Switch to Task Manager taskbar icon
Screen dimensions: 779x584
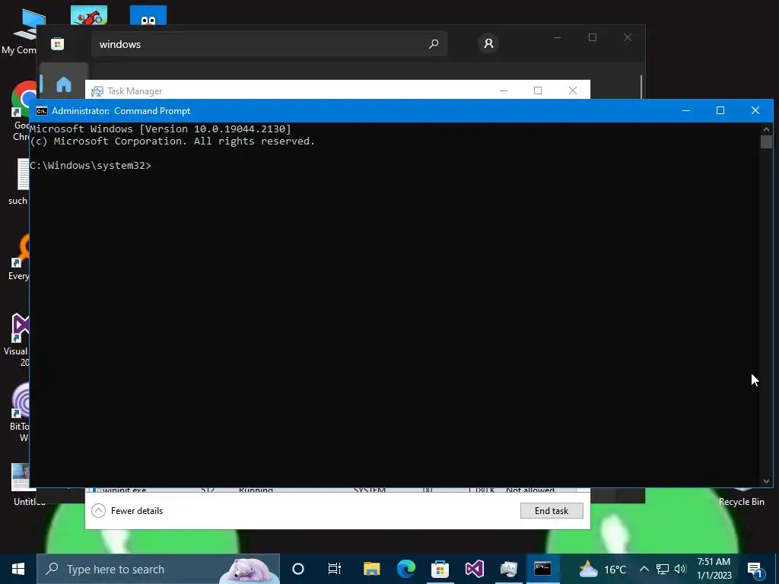[509, 569]
